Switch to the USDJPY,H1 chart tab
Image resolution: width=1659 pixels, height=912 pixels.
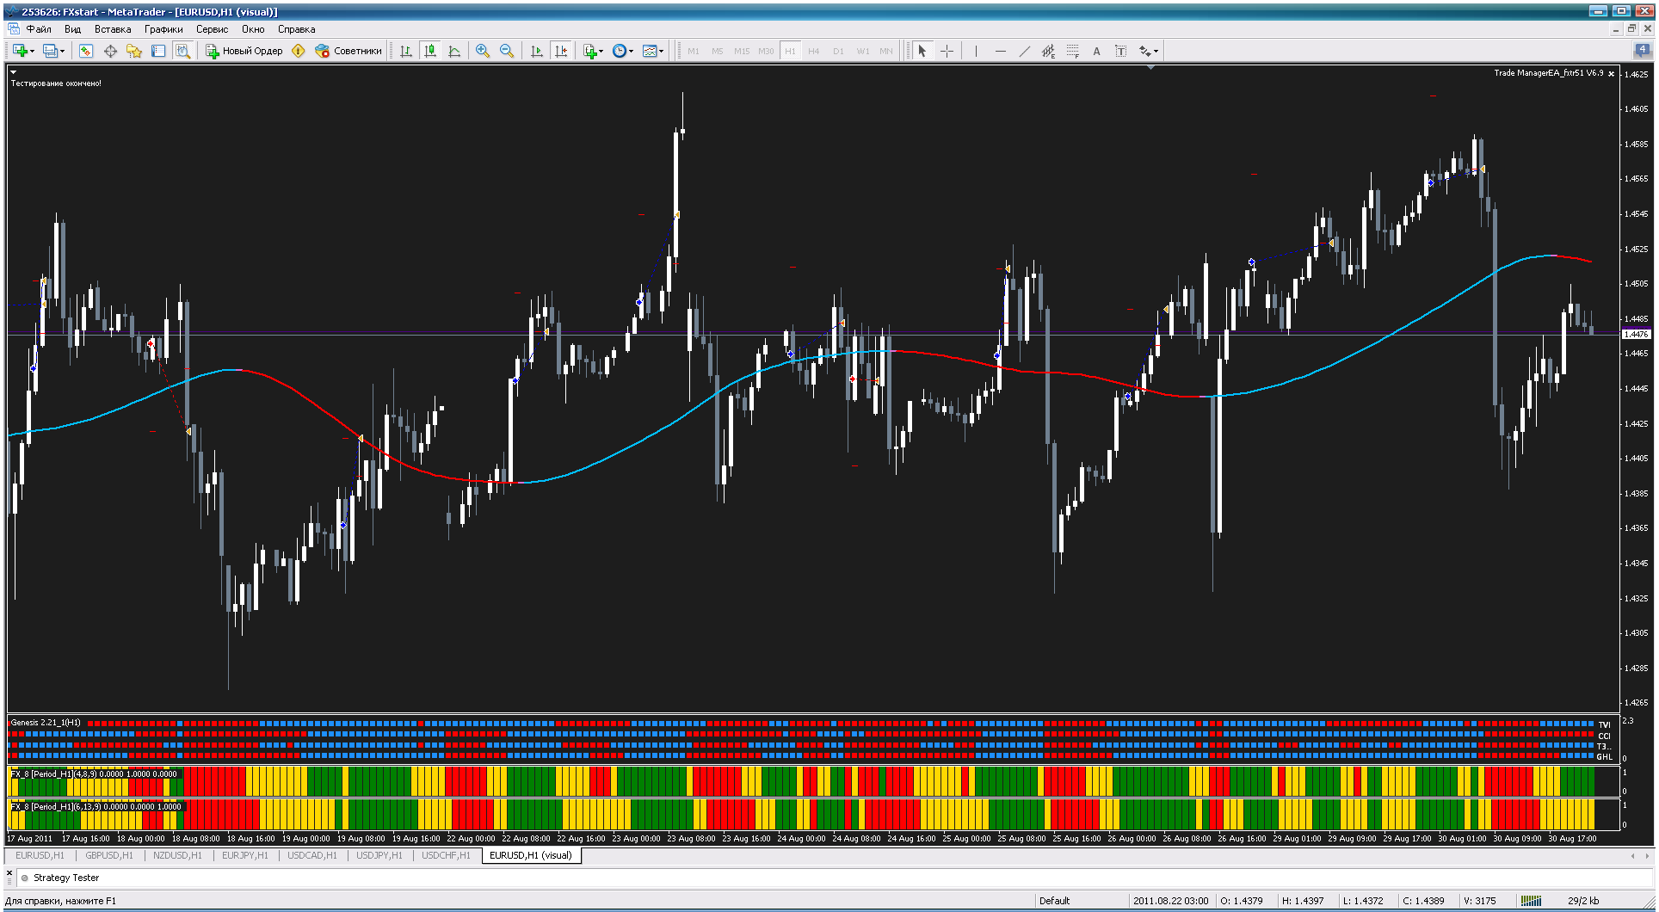point(379,855)
